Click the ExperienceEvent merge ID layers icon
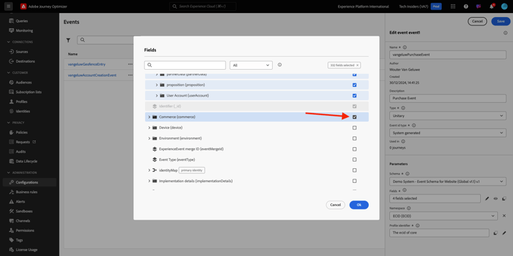 point(155,149)
